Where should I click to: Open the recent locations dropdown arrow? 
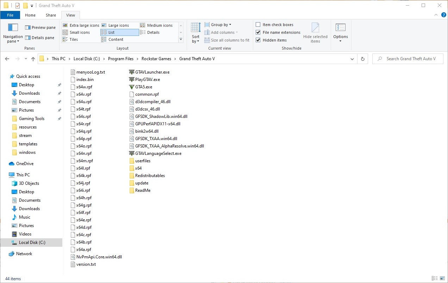click(26, 59)
